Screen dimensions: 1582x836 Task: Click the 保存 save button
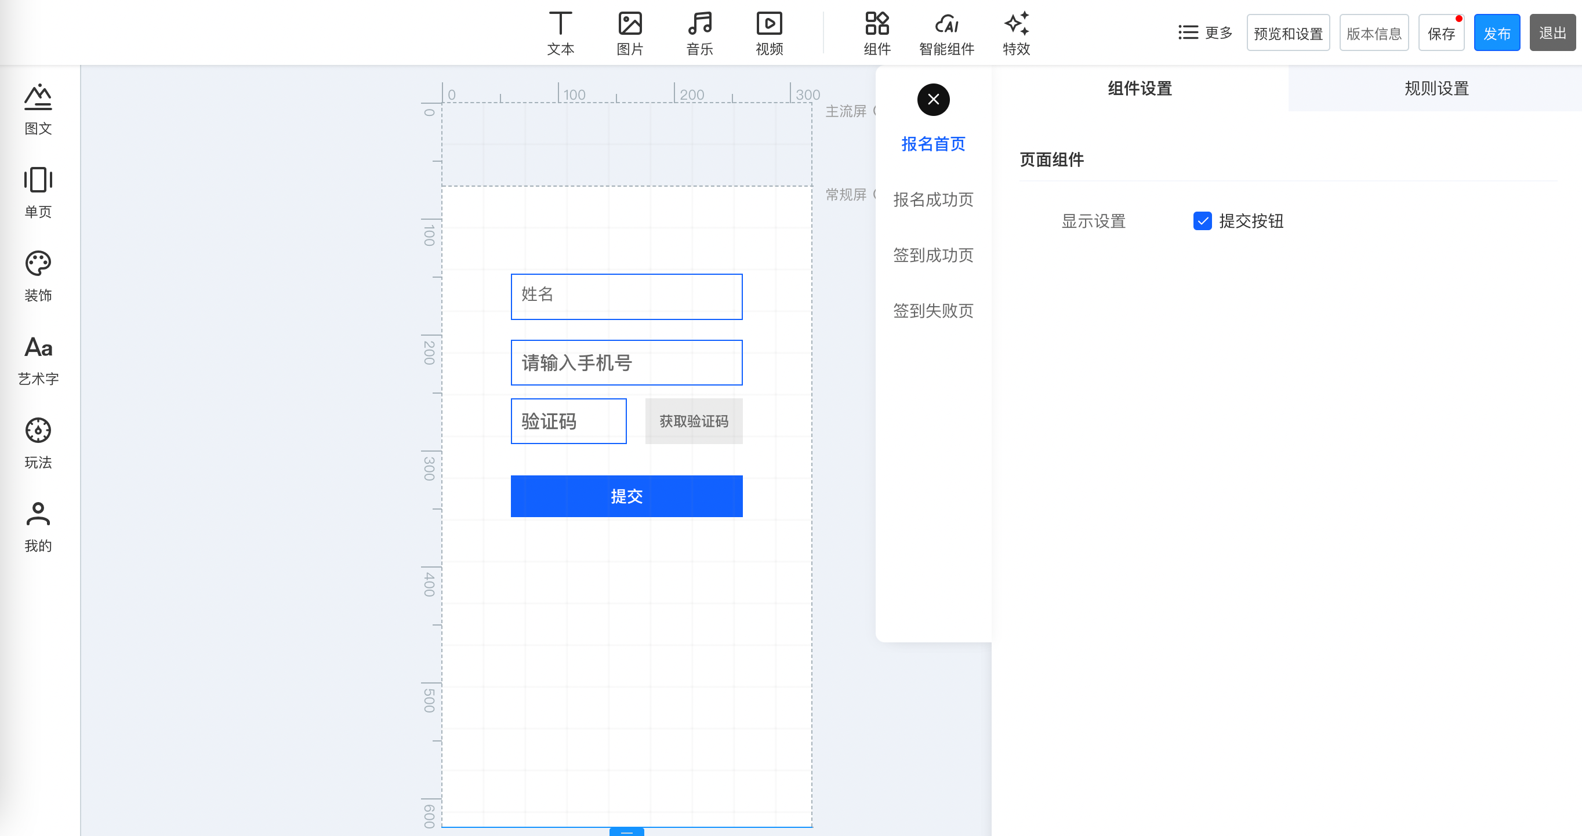point(1441,33)
